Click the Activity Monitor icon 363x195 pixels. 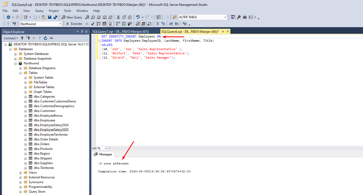158,17
